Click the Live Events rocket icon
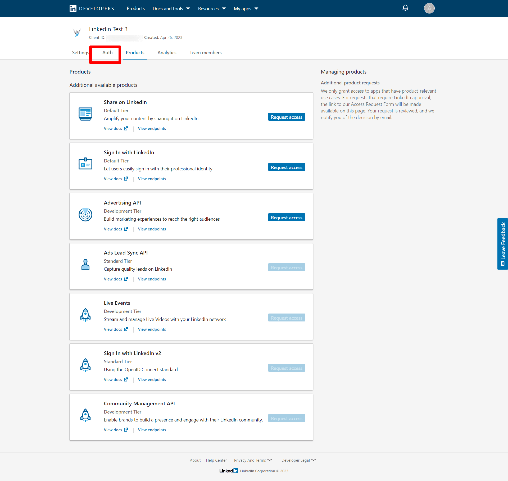The width and height of the screenshot is (508, 481). point(85,315)
